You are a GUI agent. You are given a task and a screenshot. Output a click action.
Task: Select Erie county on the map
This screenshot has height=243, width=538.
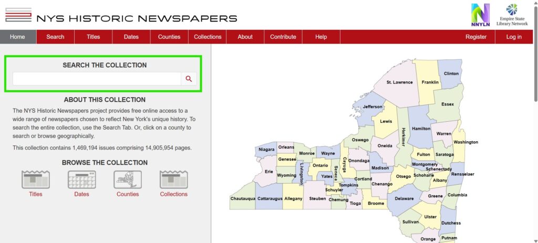point(266,171)
